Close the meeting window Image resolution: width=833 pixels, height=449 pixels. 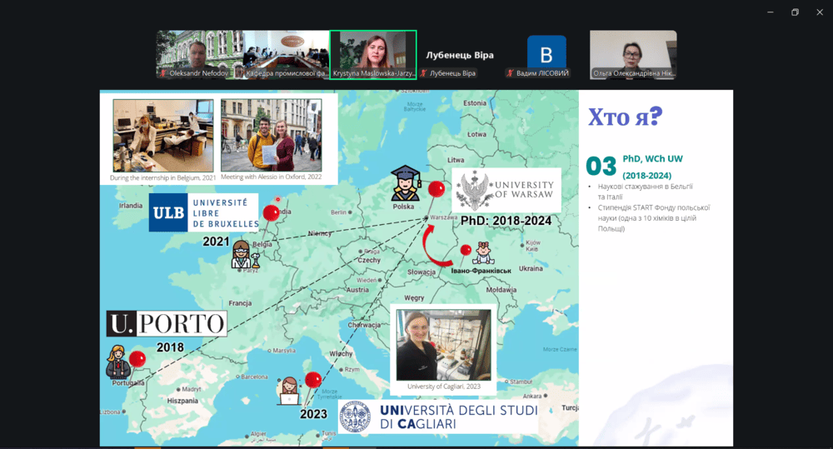(820, 12)
